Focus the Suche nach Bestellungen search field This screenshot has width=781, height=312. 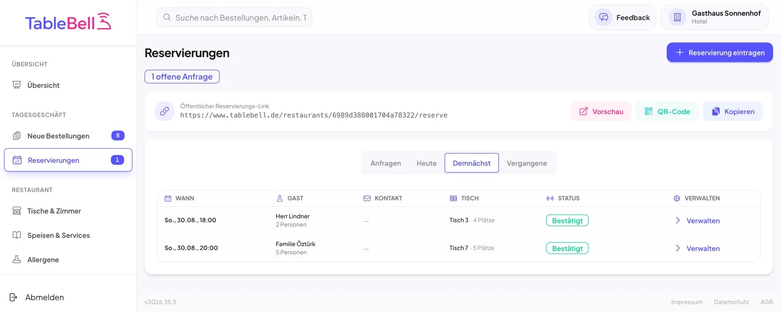[x=234, y=18]
